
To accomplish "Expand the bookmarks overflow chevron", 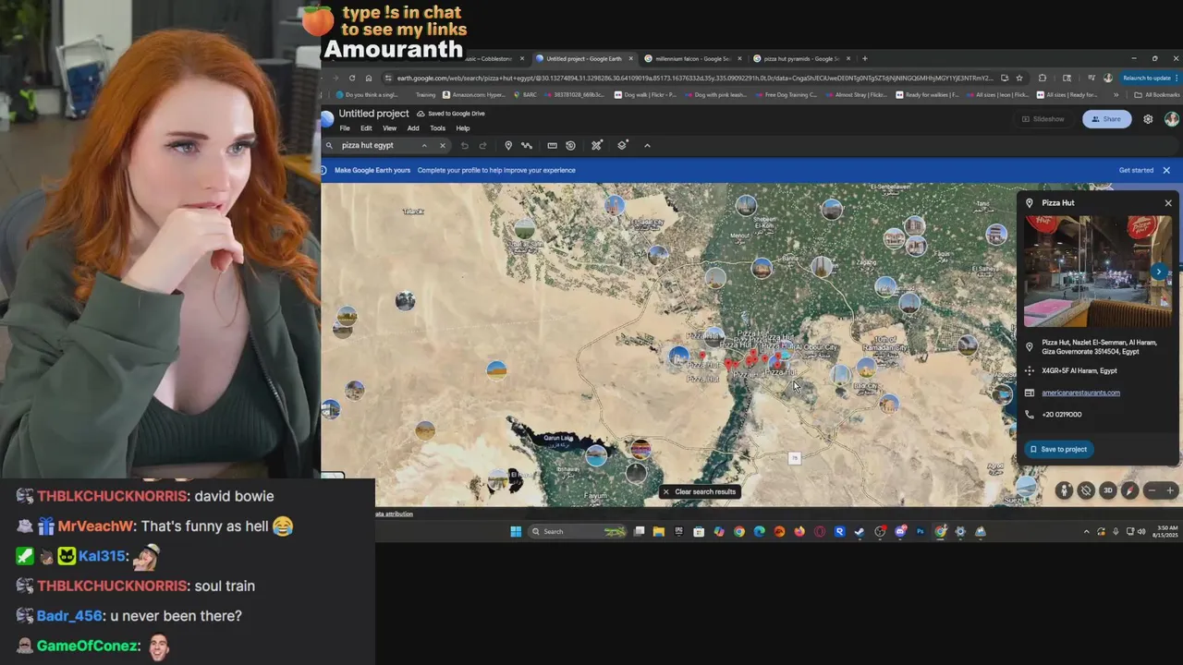I will (x=1116, y=94).
